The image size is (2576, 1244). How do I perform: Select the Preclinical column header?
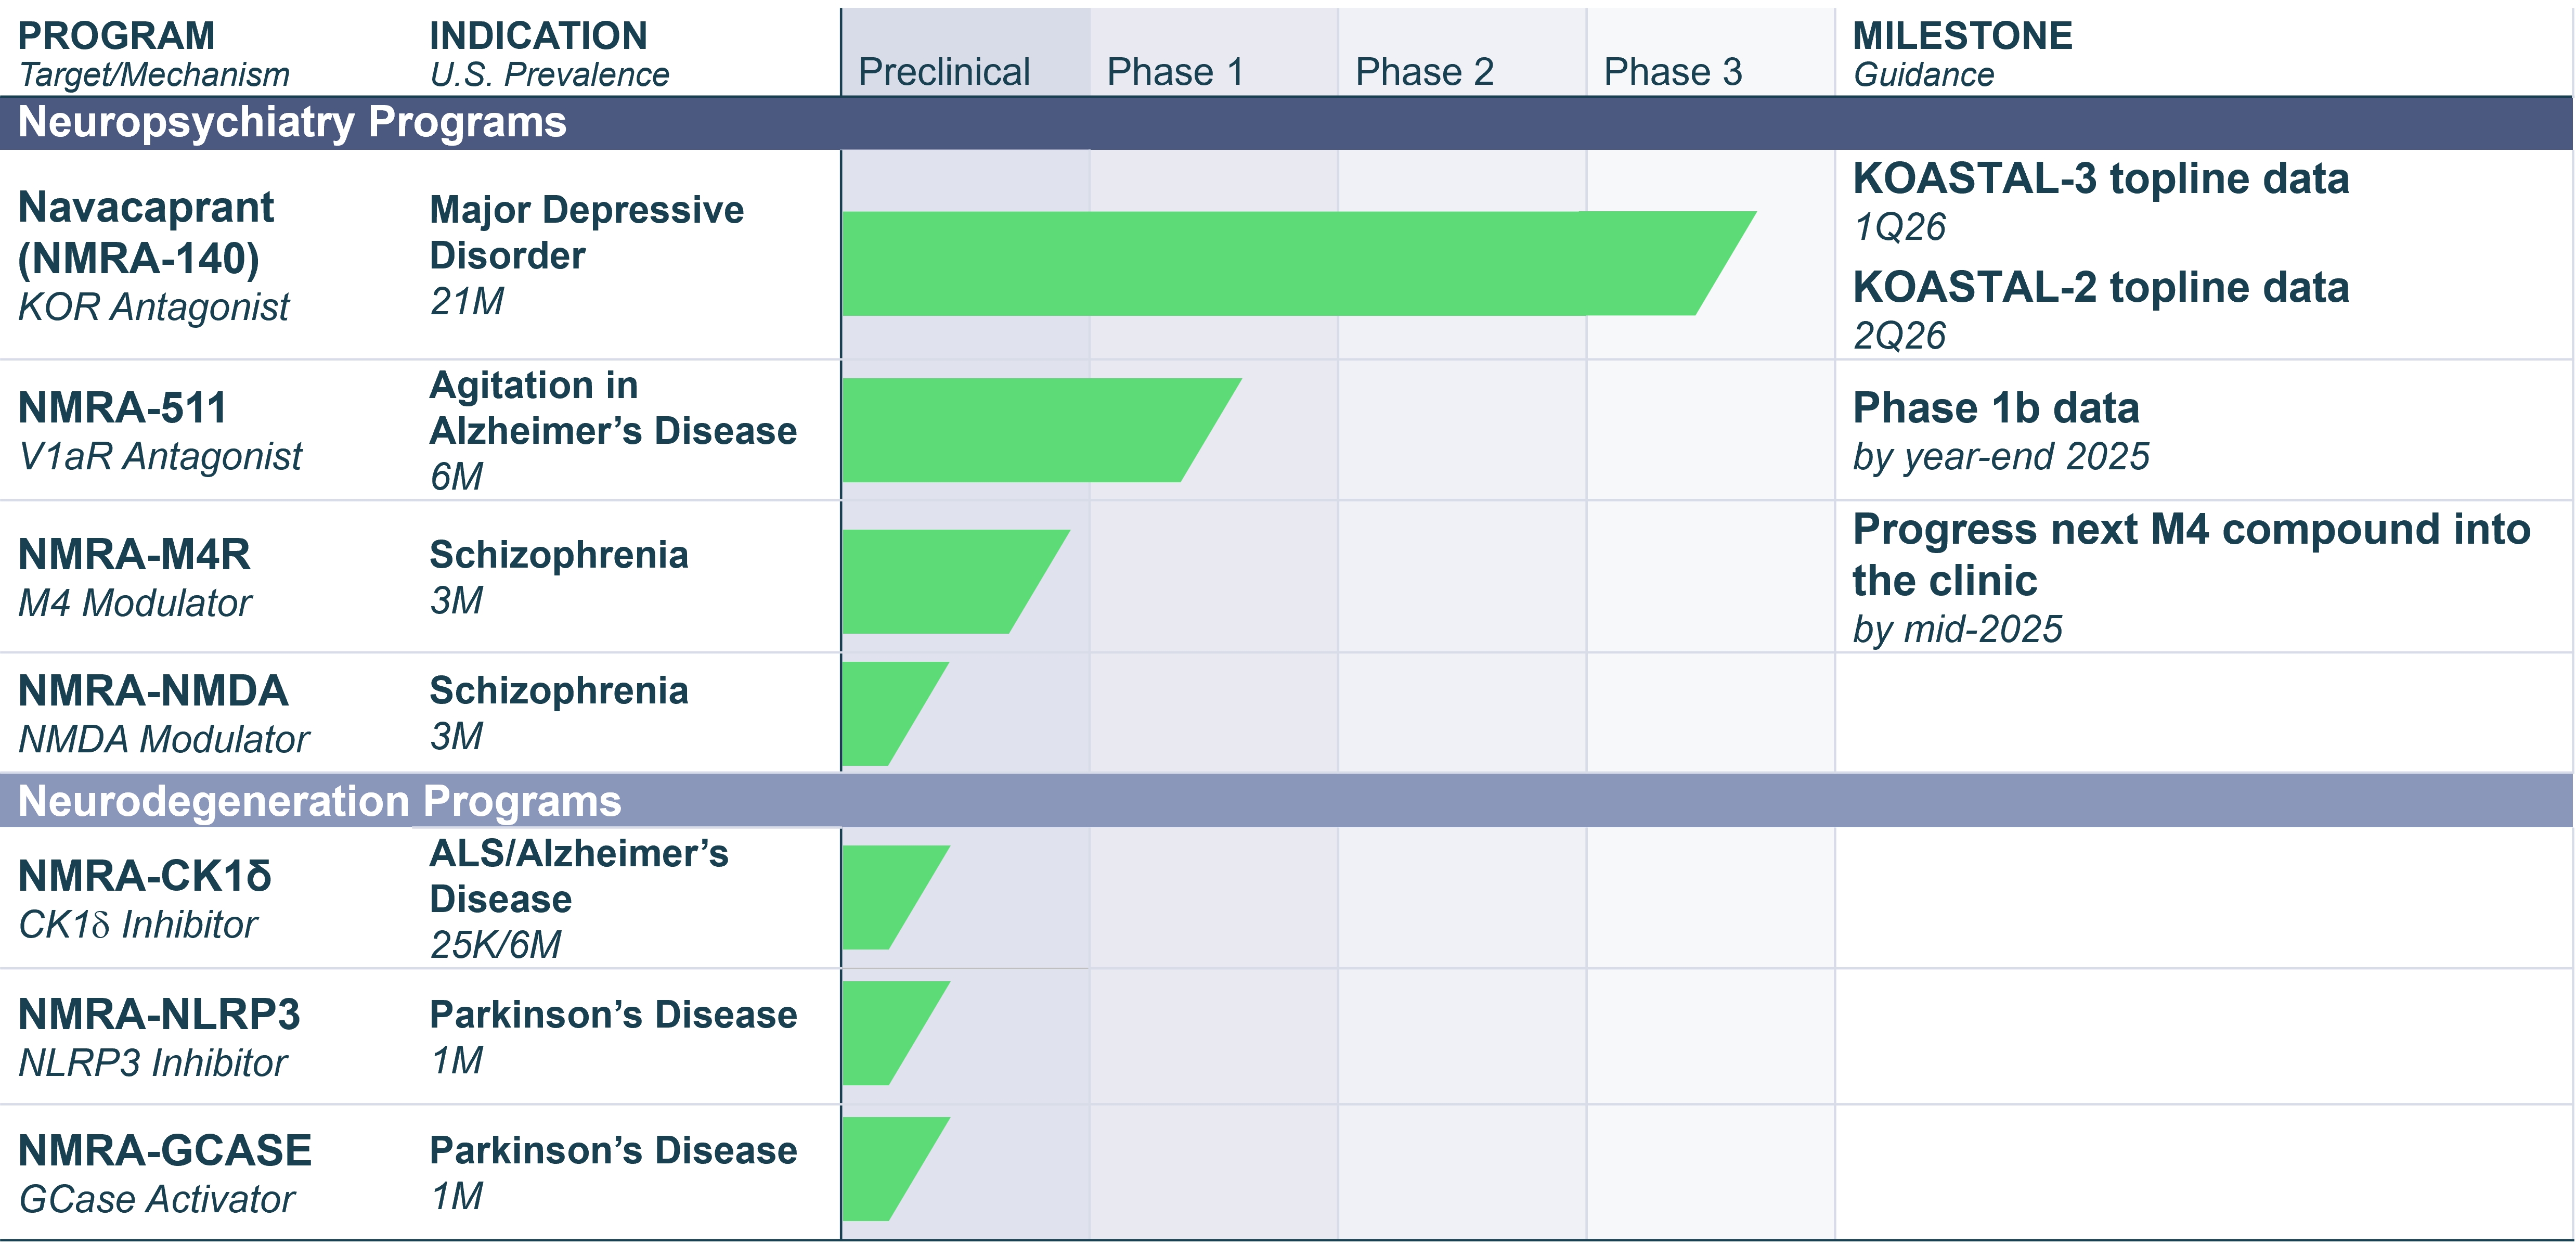pyautogui.click(x=944, y=72)
